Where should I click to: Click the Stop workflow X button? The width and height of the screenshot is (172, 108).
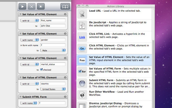click(32, 7)
